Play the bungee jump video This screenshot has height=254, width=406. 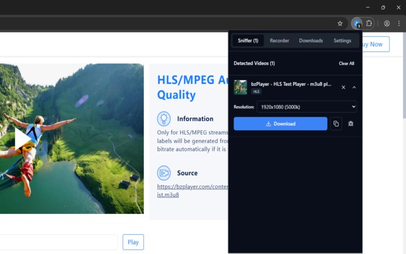pos(23,138)
